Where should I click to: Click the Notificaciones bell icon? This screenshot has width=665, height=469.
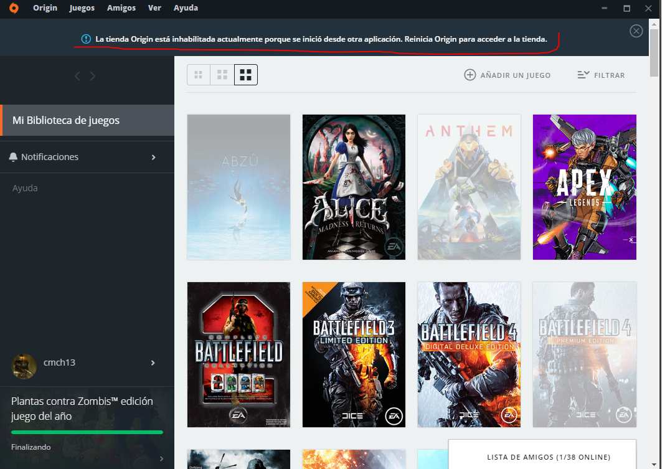coord(13,157)
